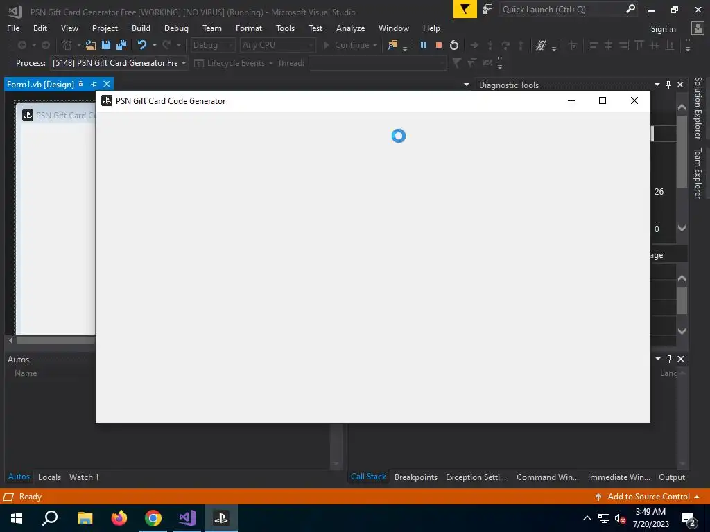
Task: Open the Find in Files icon
Action: coord(392,45)
